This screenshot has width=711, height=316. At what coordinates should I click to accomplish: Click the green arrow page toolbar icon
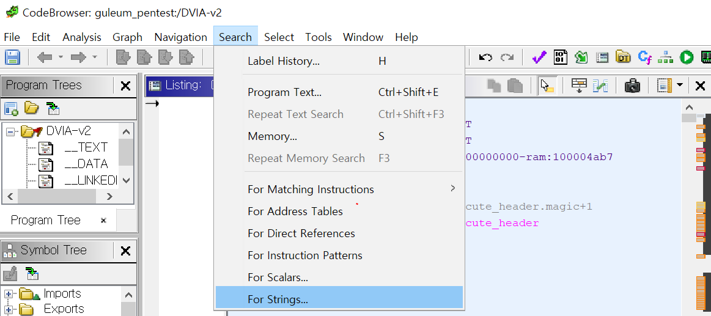click(581, 57)
